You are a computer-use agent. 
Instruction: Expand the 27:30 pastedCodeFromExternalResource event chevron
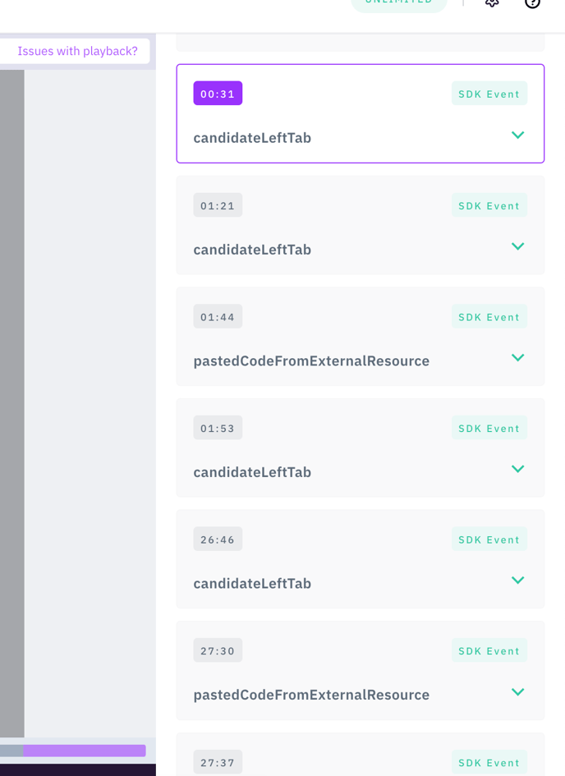(x=517, y=692)
